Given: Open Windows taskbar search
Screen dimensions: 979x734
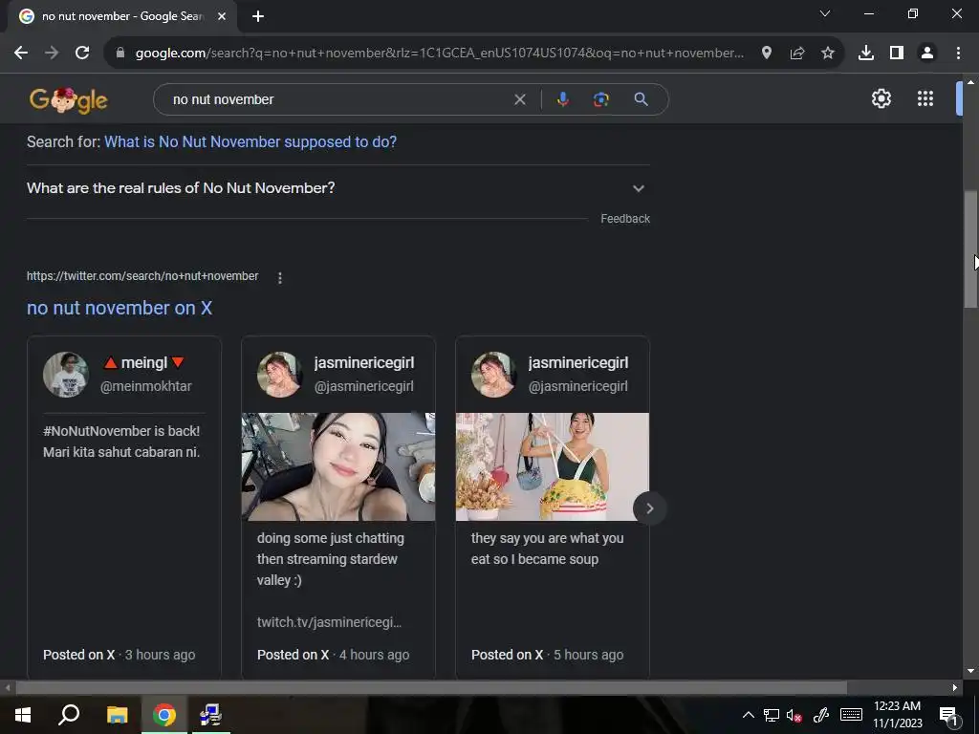Looking at the screenshot, I should (x=69, y=715).
